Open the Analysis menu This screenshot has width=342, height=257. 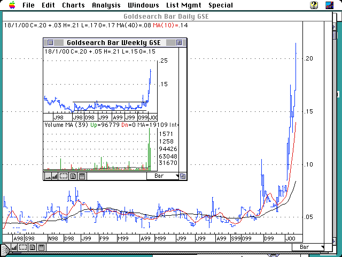pos(106,5)
